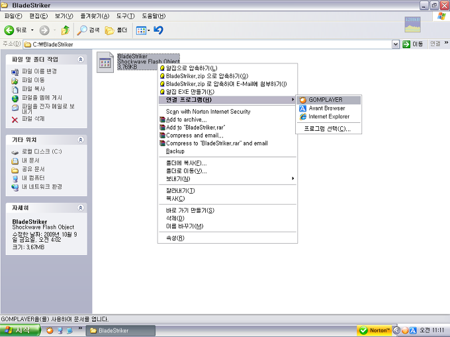Click the blue undo arrow toolbar icon
The width and height of the screenshot is (450, 337).
coord(158,30)
